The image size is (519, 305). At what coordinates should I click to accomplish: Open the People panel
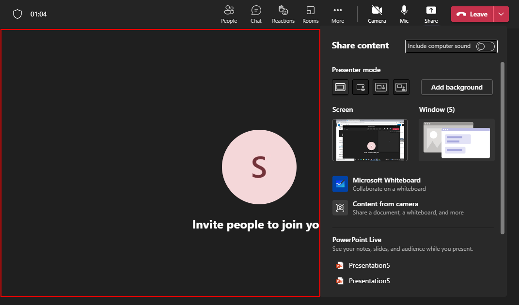click(229, 14)
